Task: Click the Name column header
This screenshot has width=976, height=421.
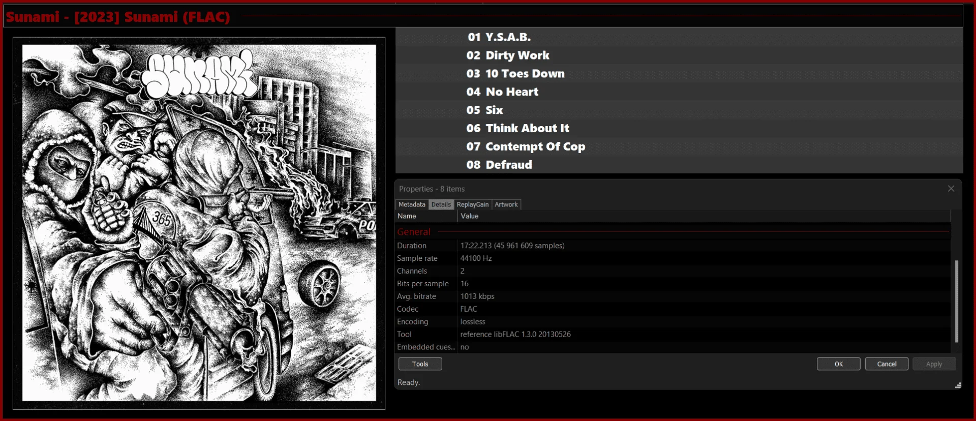Action: (x=426, y=216)
